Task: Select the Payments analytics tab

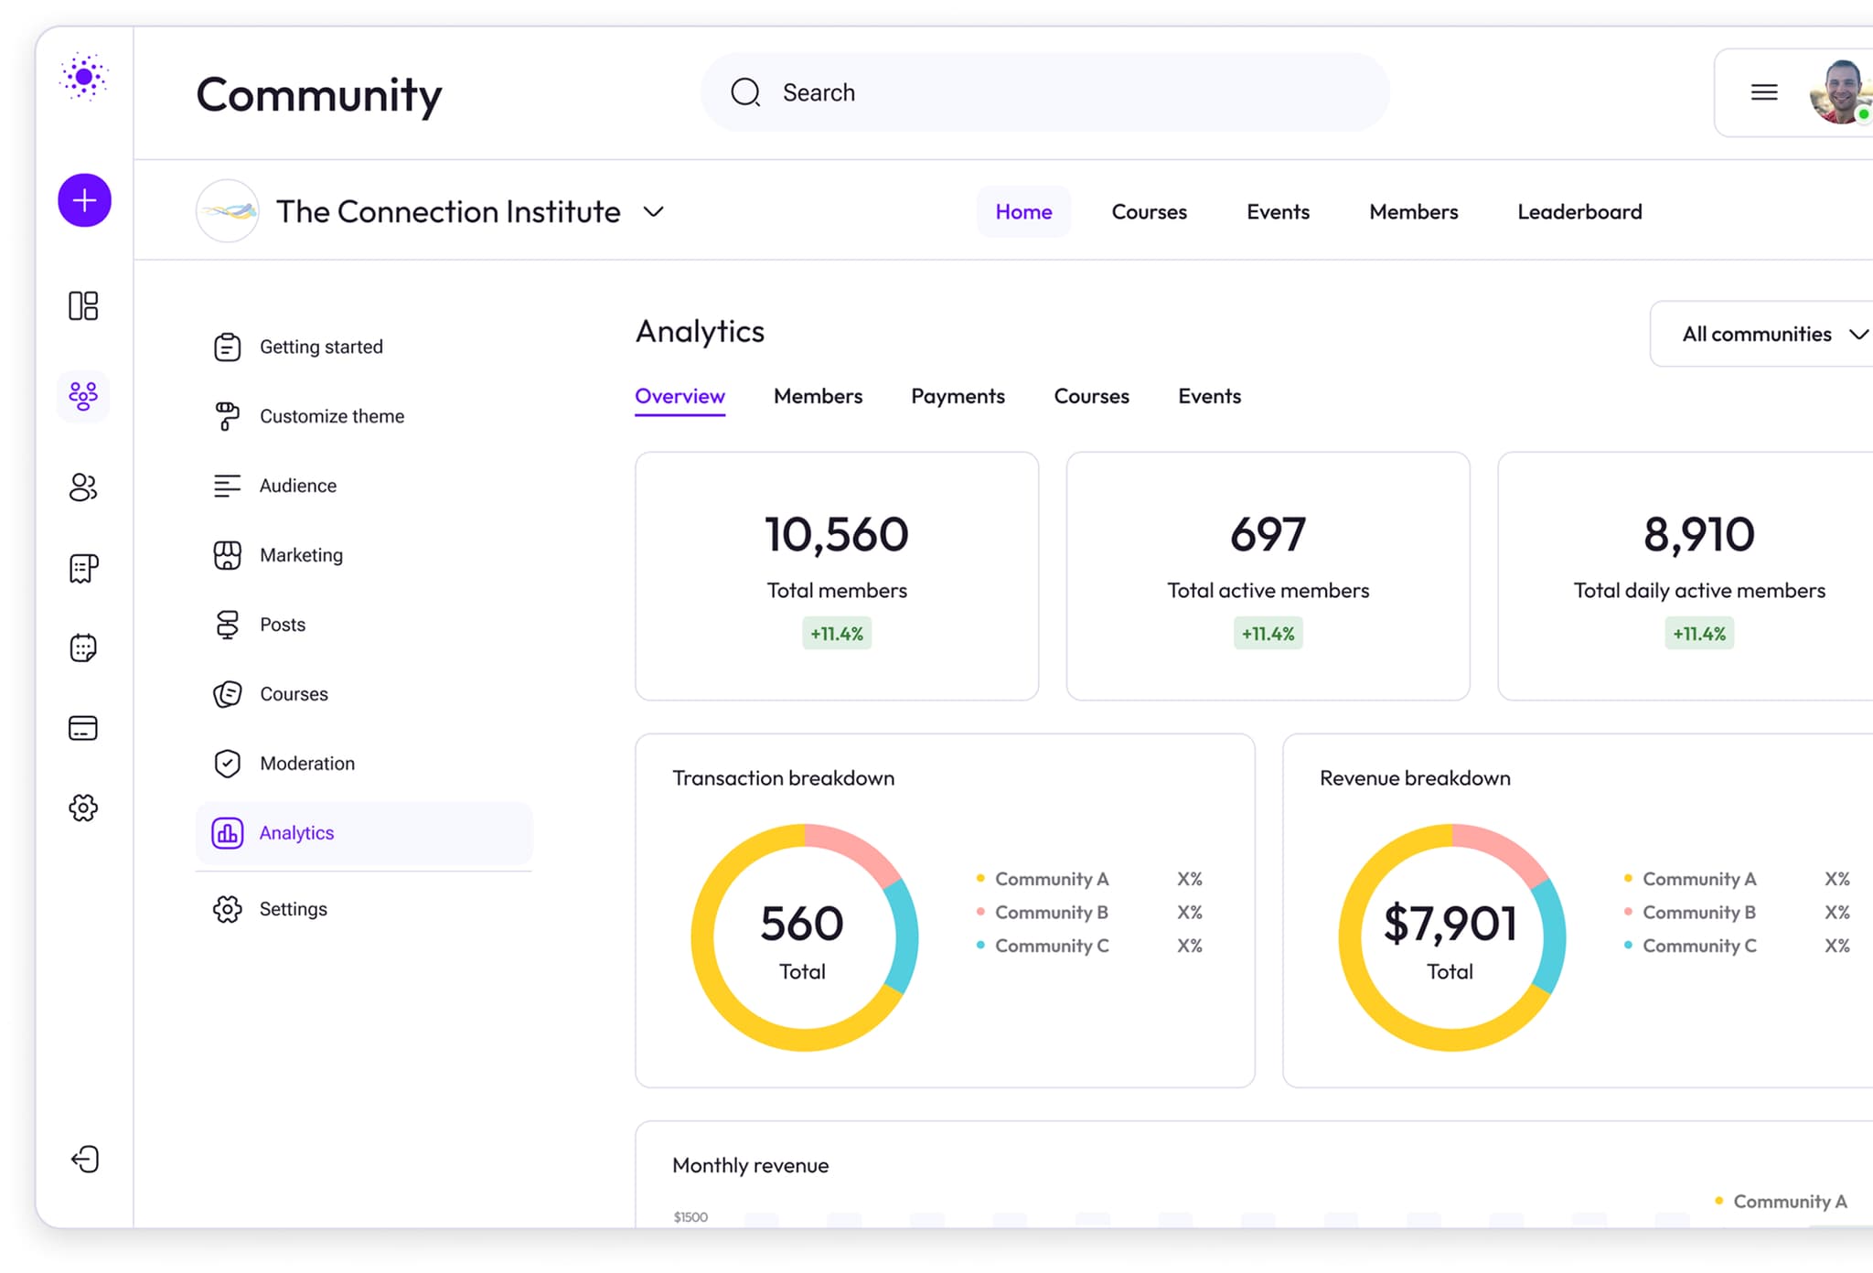Action: (x=958, y=397)
